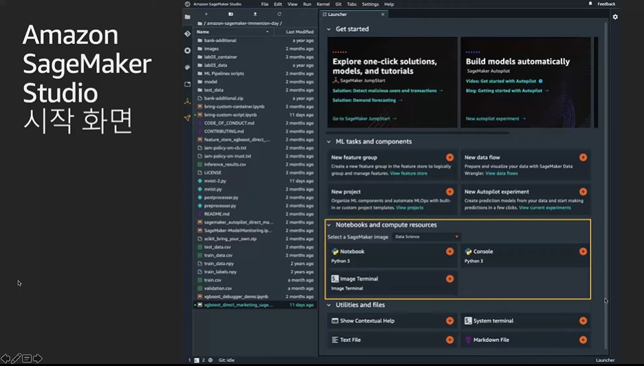The width and height of the screenshot is (644, 366).
Task: Open Go to SageMaker JumpStart link
Action: 364,119
